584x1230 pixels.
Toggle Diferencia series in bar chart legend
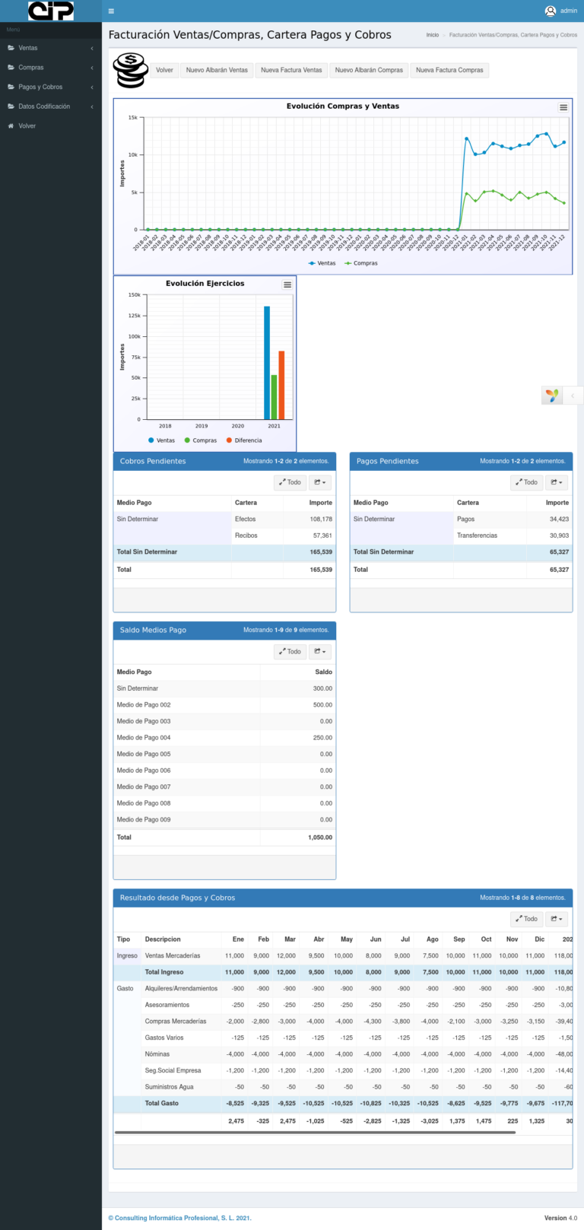click(244, 440)
